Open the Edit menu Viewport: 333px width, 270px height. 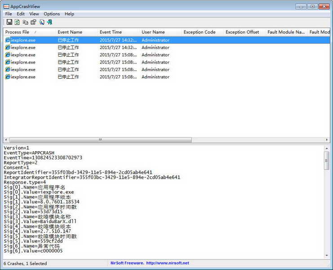click(x=21, y=14)
